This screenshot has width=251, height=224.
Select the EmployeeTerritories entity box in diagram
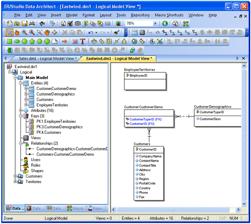tap(145, 81)
